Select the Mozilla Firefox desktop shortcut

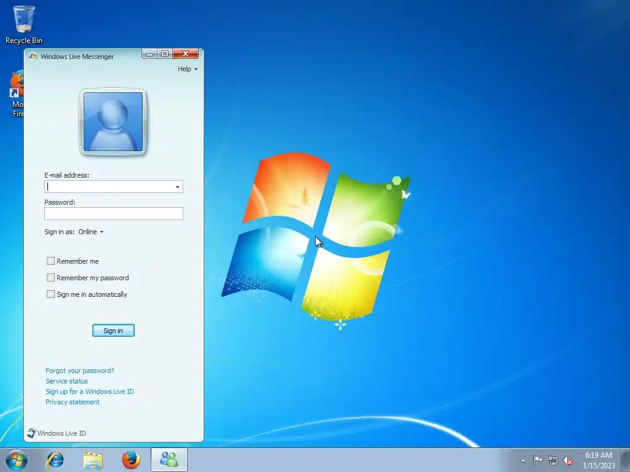click(17, 93)
